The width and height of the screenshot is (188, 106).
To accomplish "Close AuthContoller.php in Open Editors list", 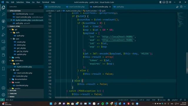I will pyautogui.click(x=11, y=20).
